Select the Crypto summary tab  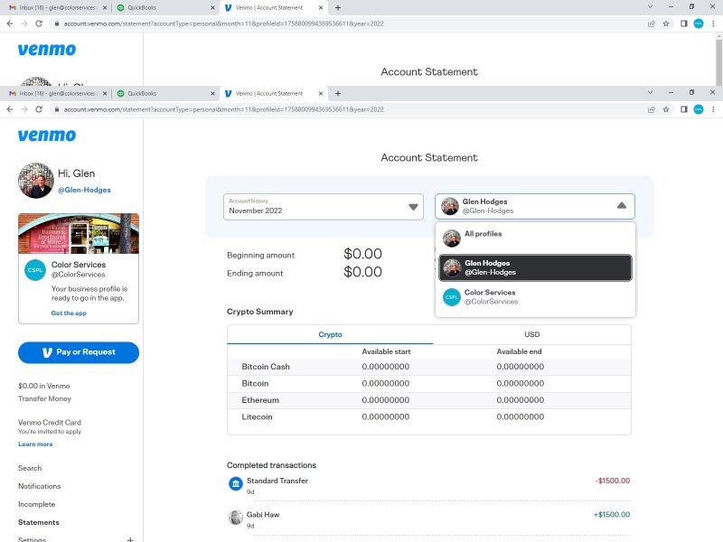click(x=330, y=334)
